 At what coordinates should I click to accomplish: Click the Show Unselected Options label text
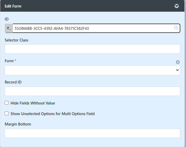click(52, 114)
